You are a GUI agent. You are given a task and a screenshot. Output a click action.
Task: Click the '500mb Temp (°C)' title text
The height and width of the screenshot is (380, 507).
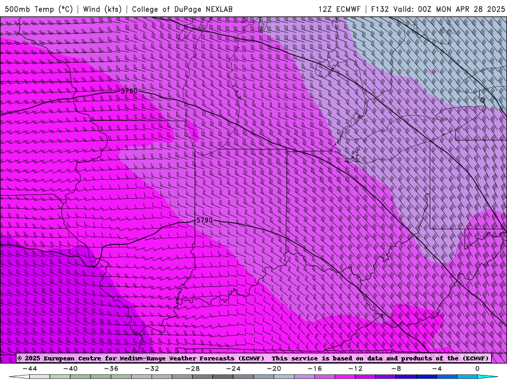click(39, 9)
